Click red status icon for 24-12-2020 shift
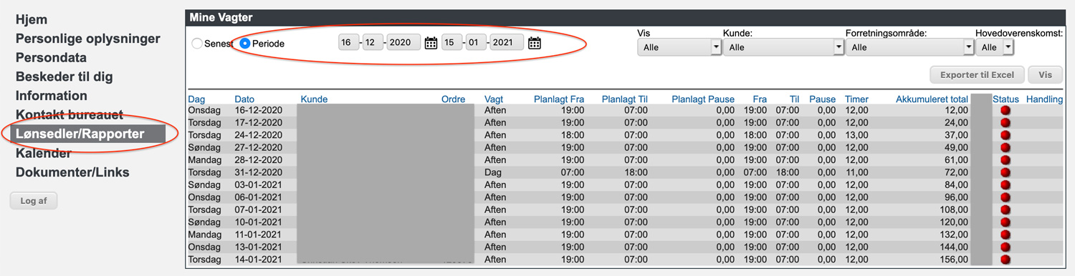The height and width of the screenshot is (276, 1075). 1005,135
